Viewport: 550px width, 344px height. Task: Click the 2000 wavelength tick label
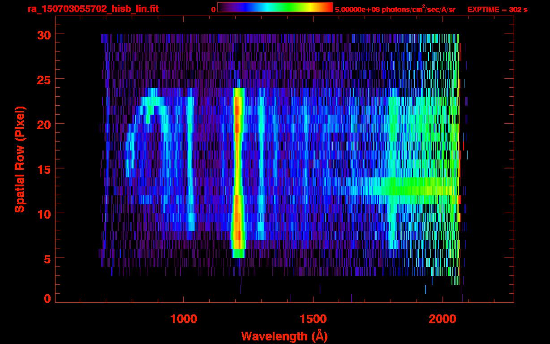click(x=443, y=318)
